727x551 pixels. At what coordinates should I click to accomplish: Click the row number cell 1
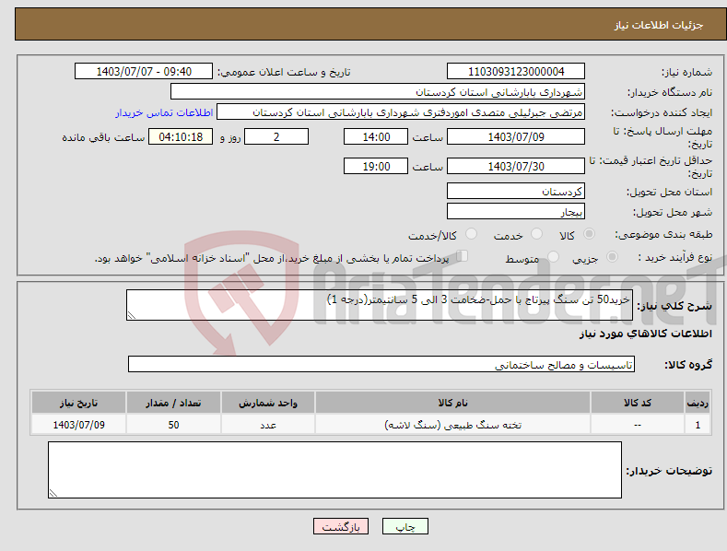[x=698, y=425]
